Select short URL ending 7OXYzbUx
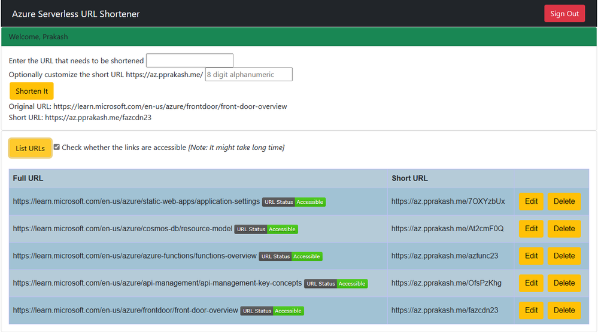This screenshot has height=334, width=598. [x=448, y=201]
